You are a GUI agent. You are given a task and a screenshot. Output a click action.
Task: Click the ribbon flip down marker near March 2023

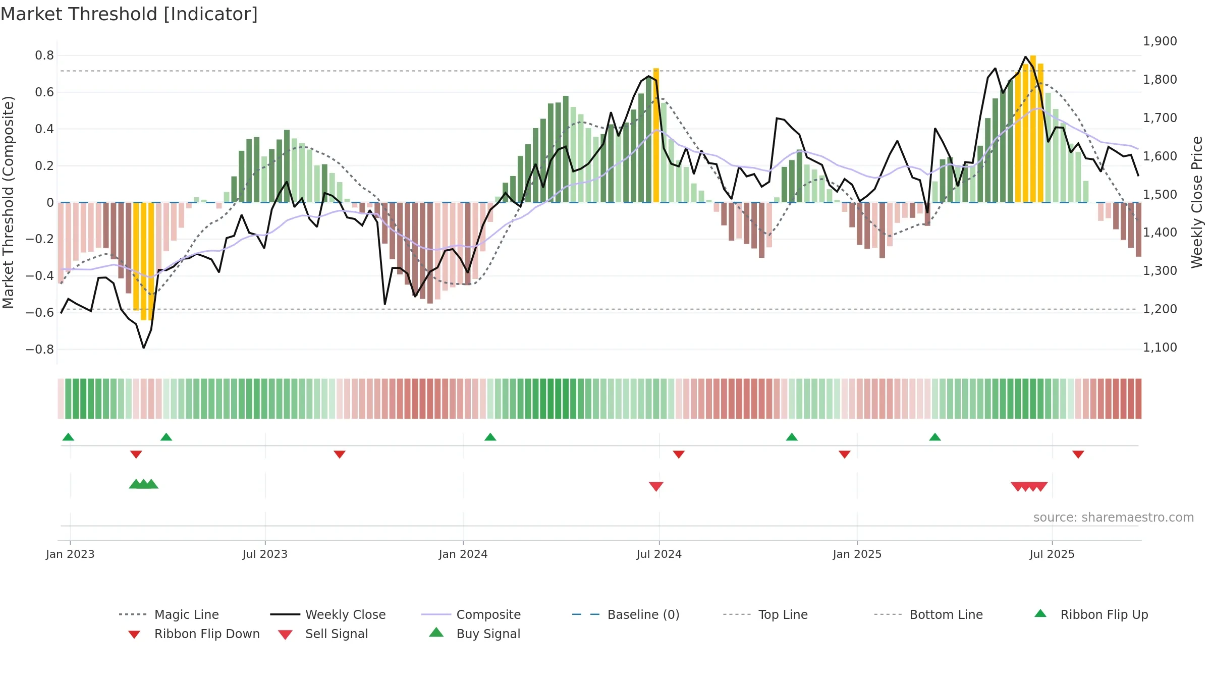coord(136,455)
